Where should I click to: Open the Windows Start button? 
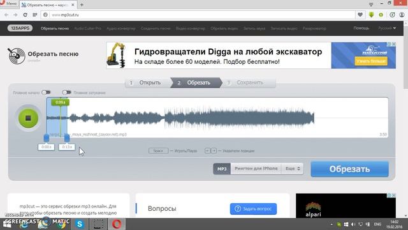click(x=7, y=224)
